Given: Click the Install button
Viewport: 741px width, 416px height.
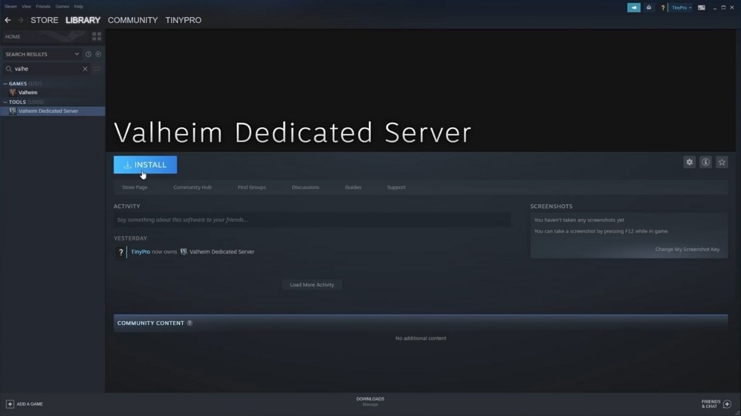Looking at the screenshot, I should point(145,165).
